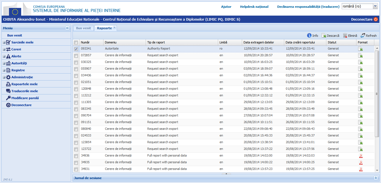Close the Rapoarte tab
Screen dimensions: 381x183
tap(114, 28)
